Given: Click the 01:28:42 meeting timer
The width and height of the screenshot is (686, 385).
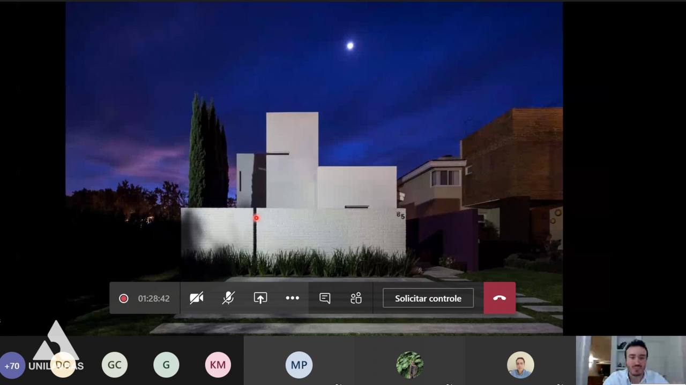Looking at the screenshot, I should tap(154, 298).
